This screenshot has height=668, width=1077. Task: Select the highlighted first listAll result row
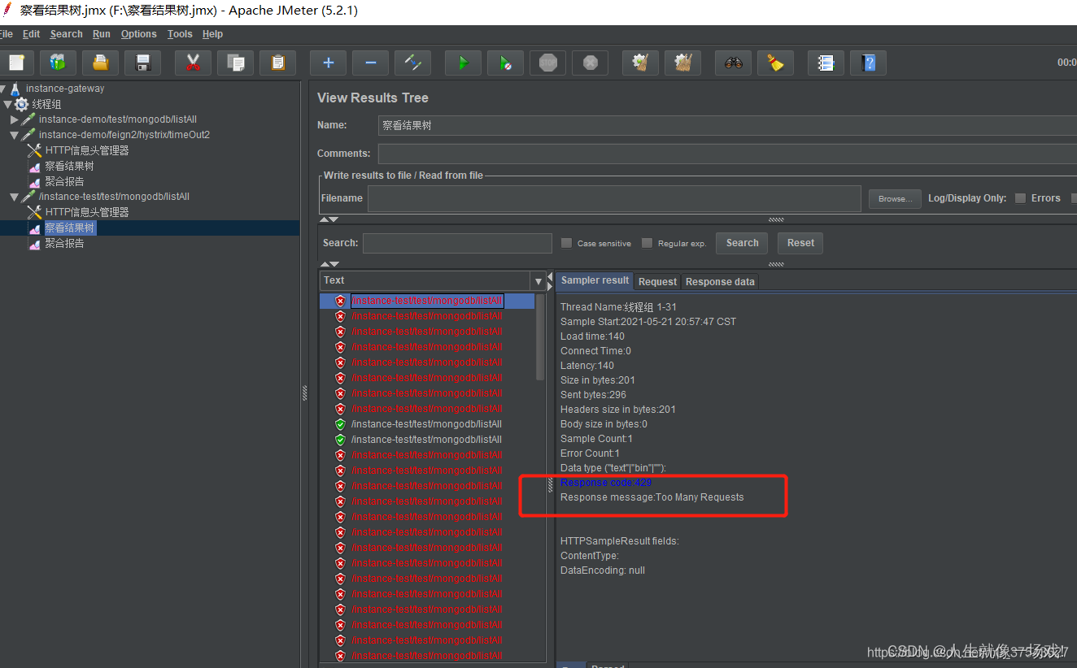coord(427,301)
